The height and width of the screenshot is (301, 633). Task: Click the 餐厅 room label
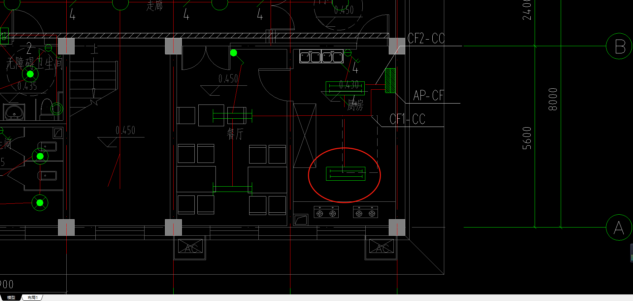(235, 134)
